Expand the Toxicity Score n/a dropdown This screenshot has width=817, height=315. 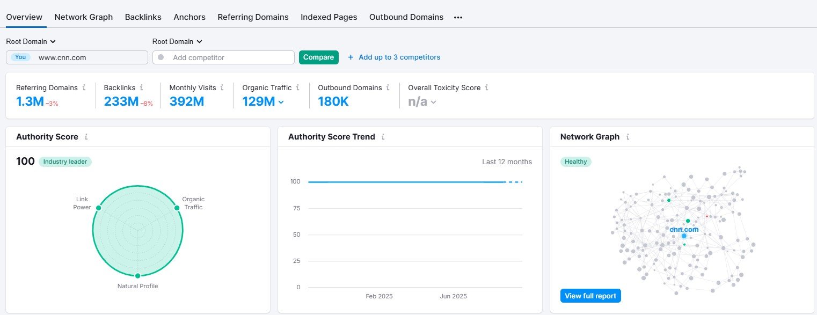tap(434, 101)
